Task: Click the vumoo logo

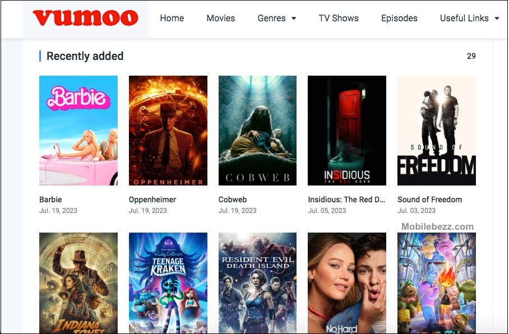Action: (85, 18)
